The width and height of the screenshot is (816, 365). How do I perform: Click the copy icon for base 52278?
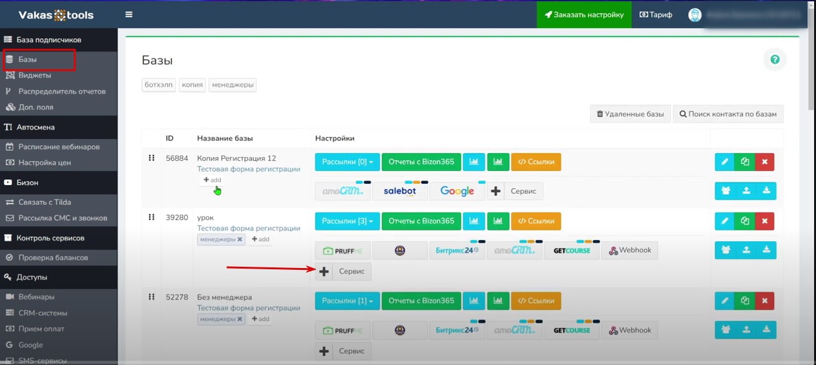pyautogui.click(x=744, y=301)
